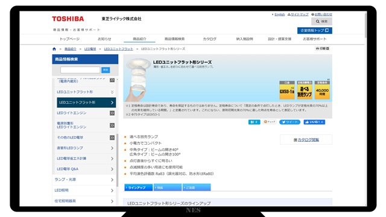Open LED電球 Q&A chevron
The width and height of the screenshot is (386, 217).
click(x=112, y=169)
